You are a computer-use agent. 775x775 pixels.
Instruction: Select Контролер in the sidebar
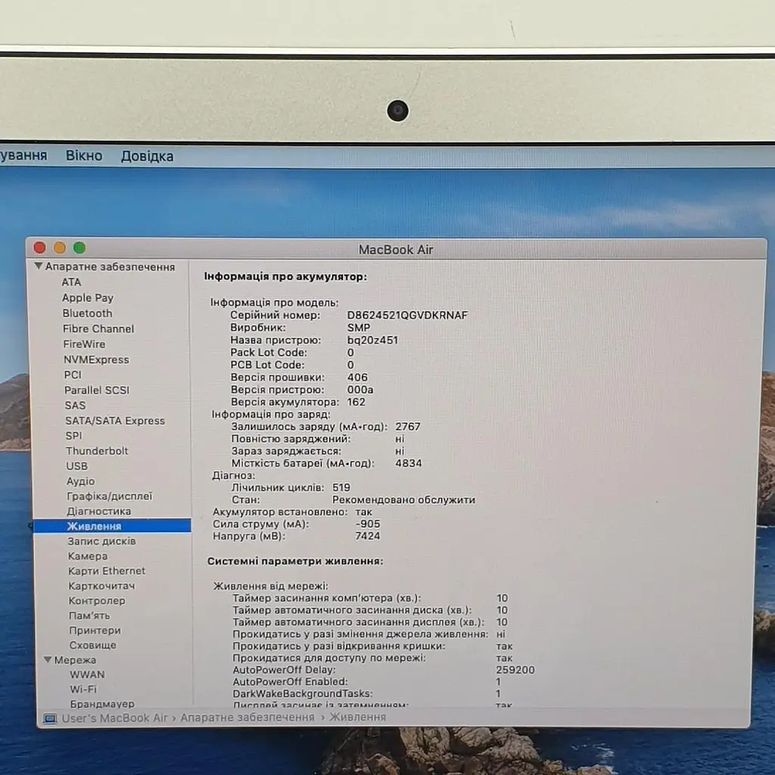pos(97,600)
